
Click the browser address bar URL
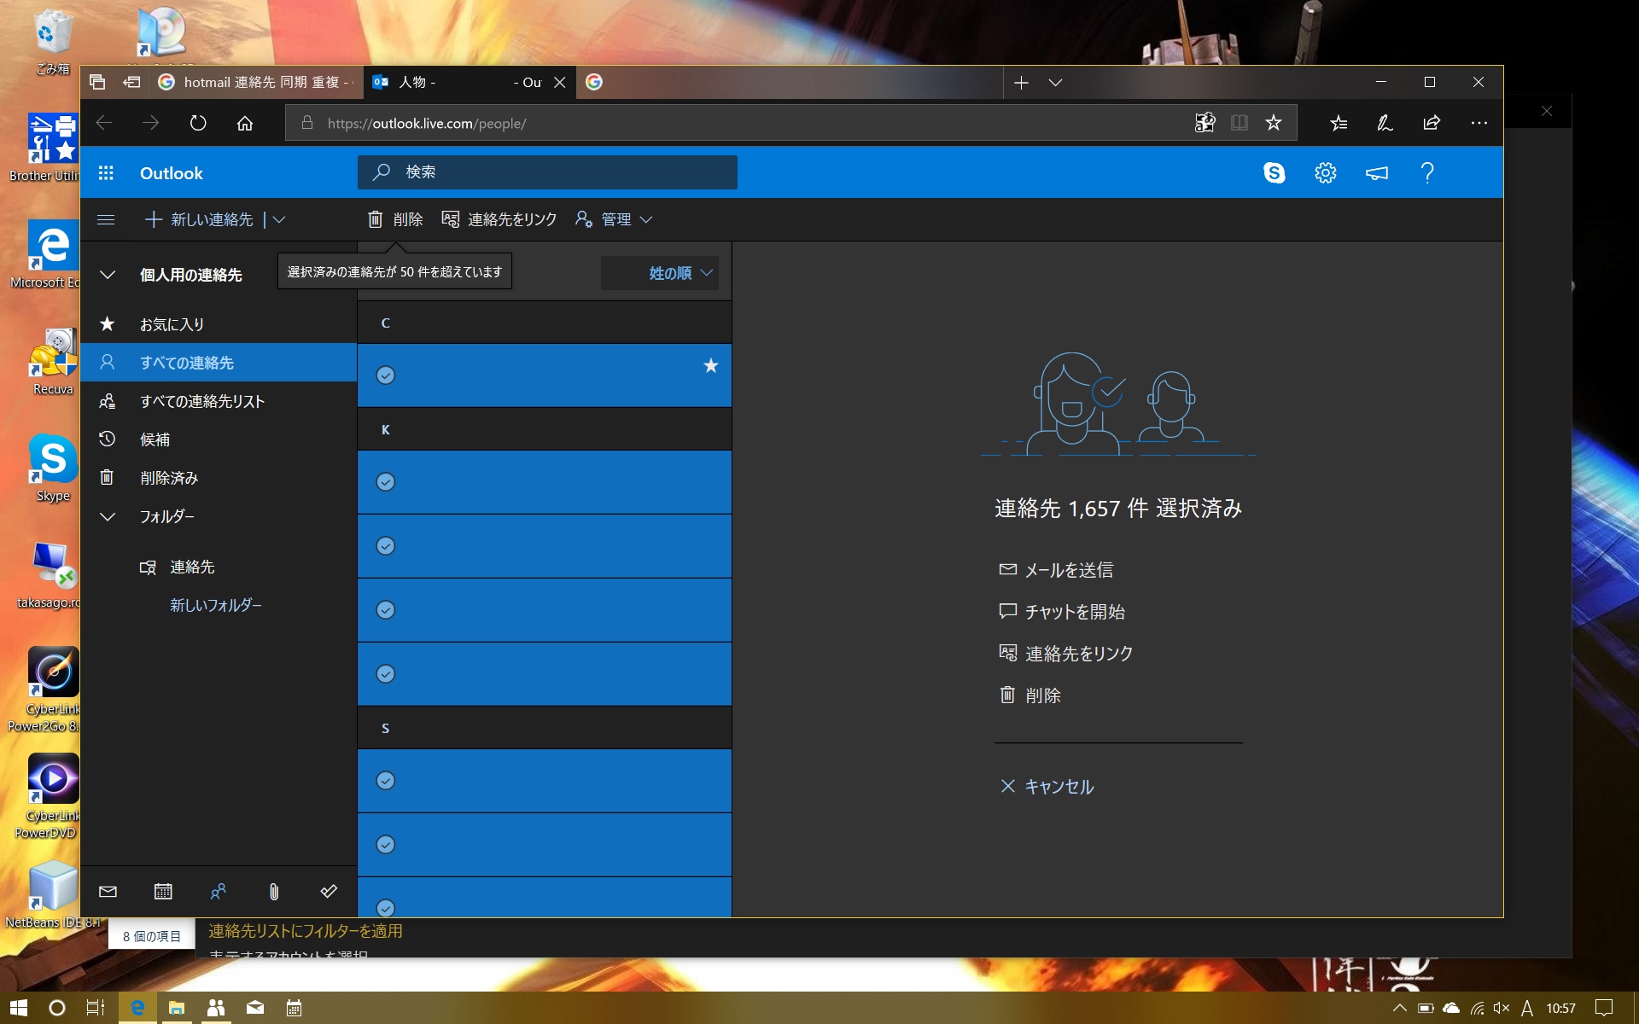pyautogui.click(x=427, y=124)
